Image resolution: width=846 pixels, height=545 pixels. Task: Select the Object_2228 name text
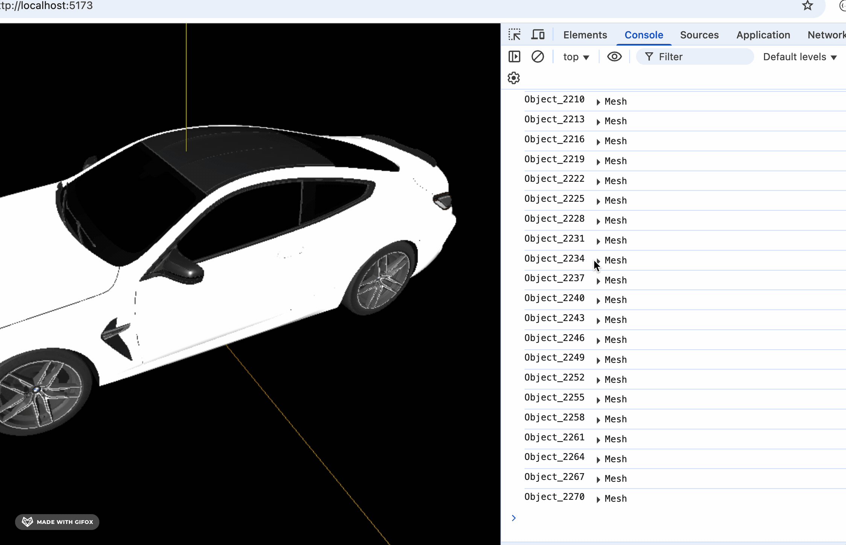554,219
